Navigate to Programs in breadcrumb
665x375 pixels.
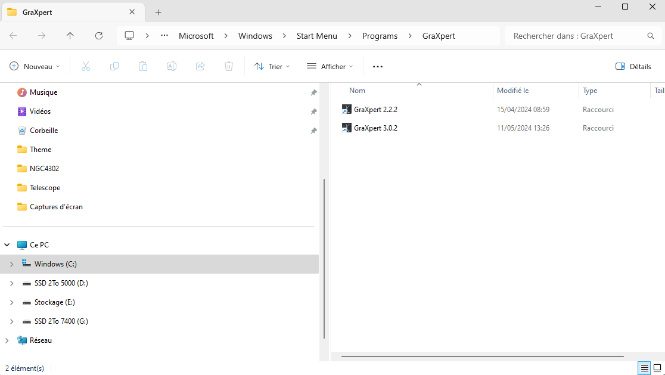380,36
